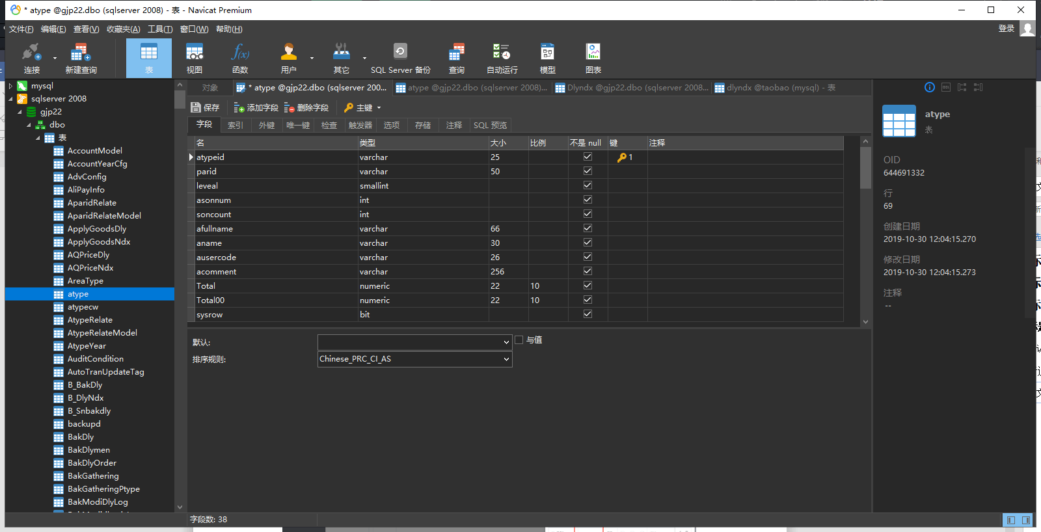The width and height of the screenshot is (1041, 532).
Task: Click the primary key icon in atypeid row
Action: 622,157
